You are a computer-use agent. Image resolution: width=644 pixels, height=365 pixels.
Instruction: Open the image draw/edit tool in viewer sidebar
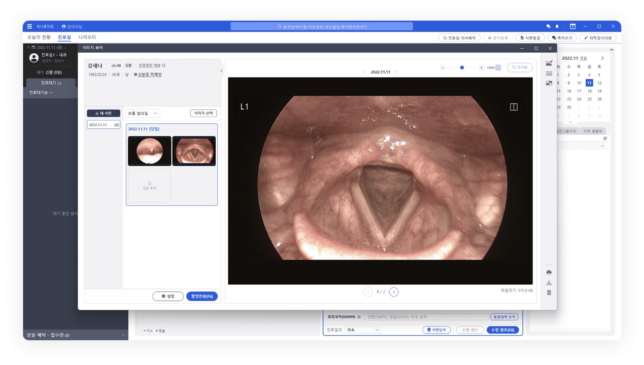[x=549, y=63]
